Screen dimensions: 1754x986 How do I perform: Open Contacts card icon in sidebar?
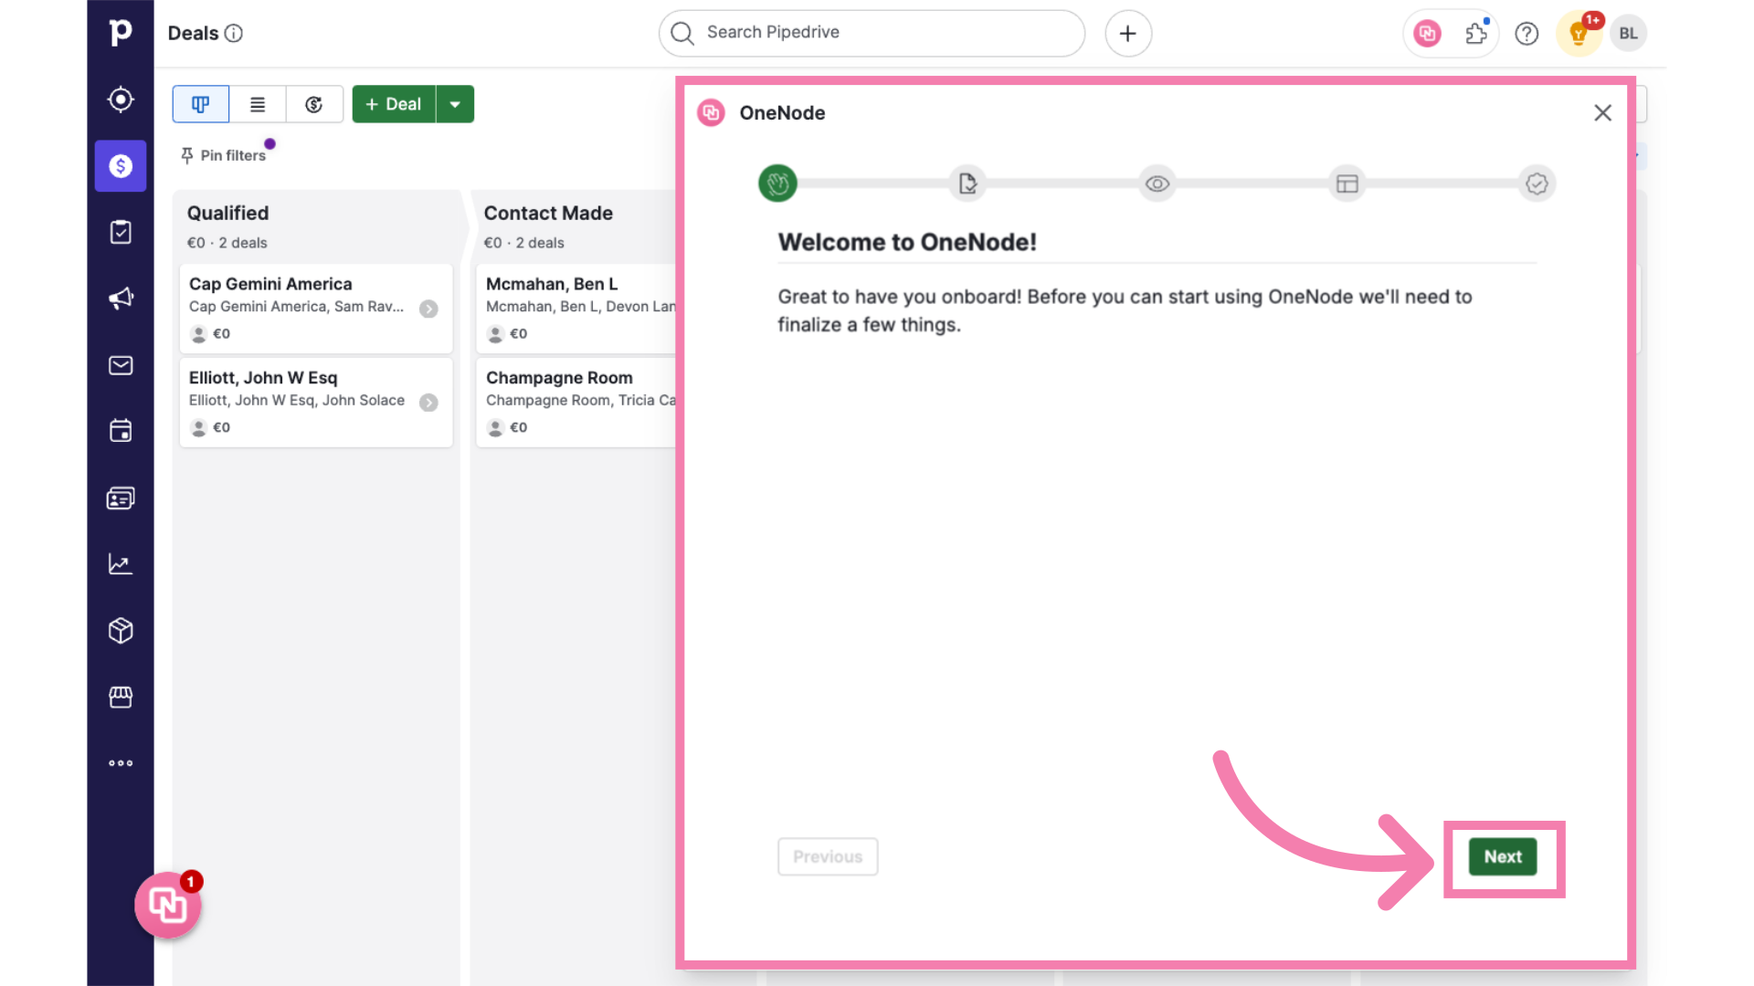(x=121, y=498)
